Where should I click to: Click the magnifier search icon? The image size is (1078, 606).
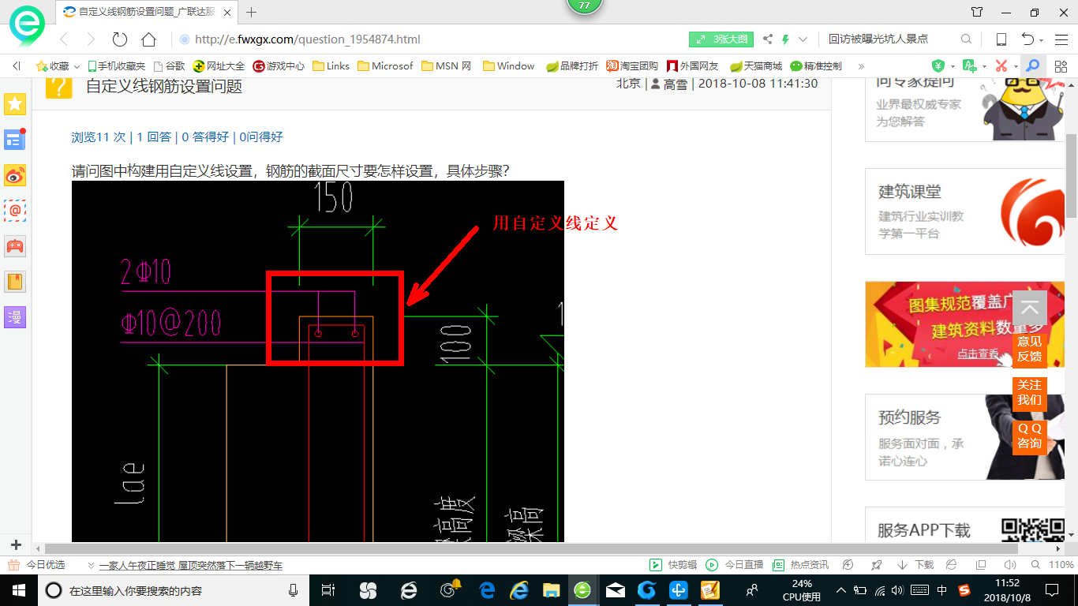(x=966, y=39)
